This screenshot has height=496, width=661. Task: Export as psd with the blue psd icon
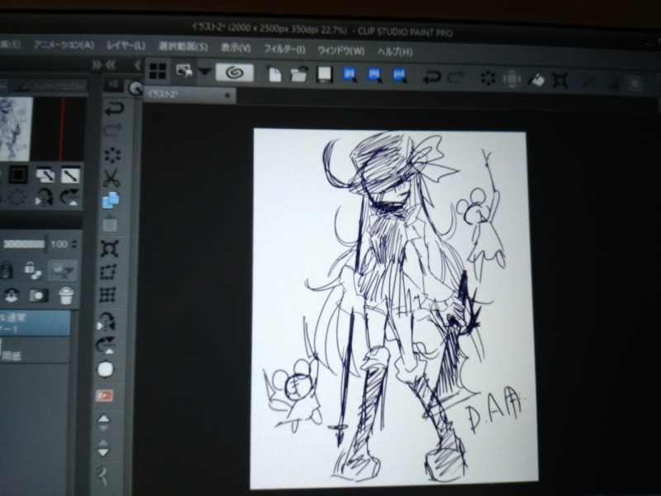tap(400, 76)
